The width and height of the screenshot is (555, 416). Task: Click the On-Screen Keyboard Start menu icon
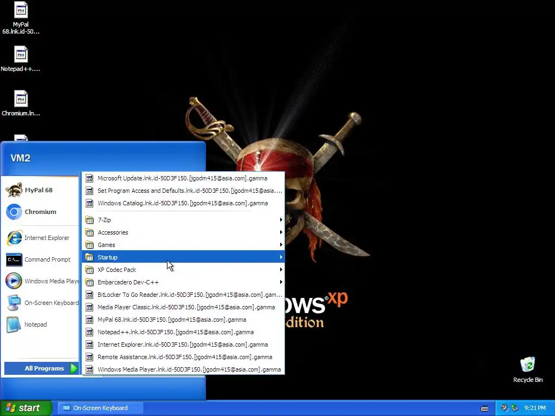click(14, 303)
